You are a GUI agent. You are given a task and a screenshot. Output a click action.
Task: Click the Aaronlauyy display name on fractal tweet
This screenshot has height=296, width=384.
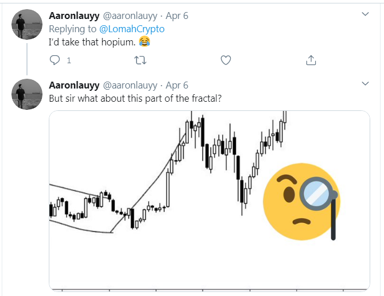[73, 85]
